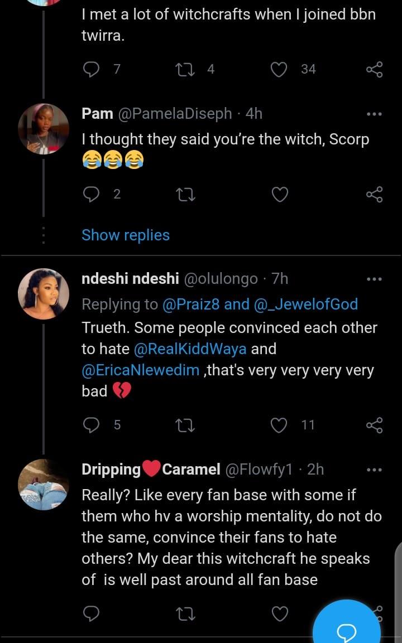Image resolution: width=402 pixels, height=643 pixels.
Task: Open the @RealKiddWaya mention link
Action: 190,349
